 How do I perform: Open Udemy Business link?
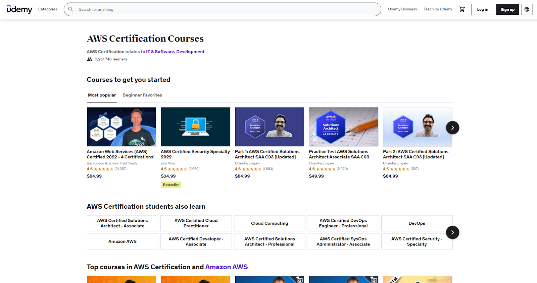402,9
